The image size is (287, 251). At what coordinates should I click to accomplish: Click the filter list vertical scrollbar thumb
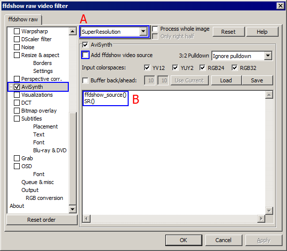click(x=73, y=159)
